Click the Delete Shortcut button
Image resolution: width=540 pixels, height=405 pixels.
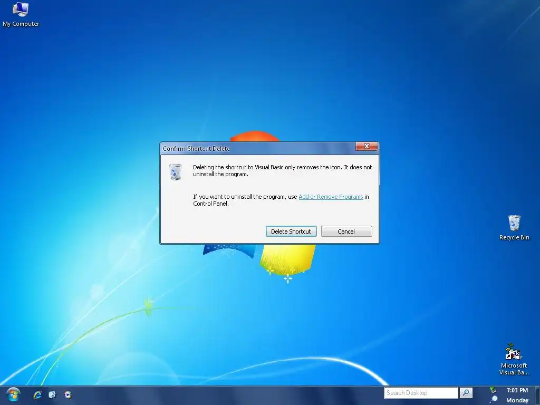[x=291, y=232]
